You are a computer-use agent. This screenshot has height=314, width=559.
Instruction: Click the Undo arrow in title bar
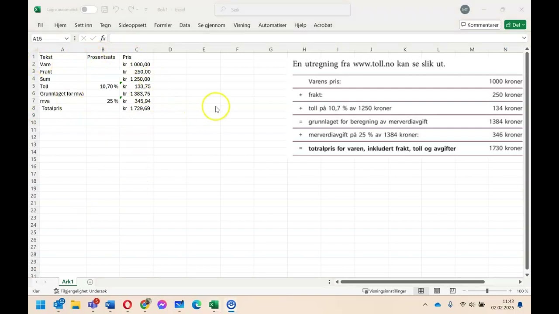click(x=116, y=9)
